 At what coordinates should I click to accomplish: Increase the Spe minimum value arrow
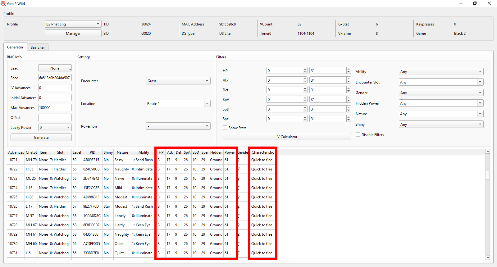tap(305, 117)
